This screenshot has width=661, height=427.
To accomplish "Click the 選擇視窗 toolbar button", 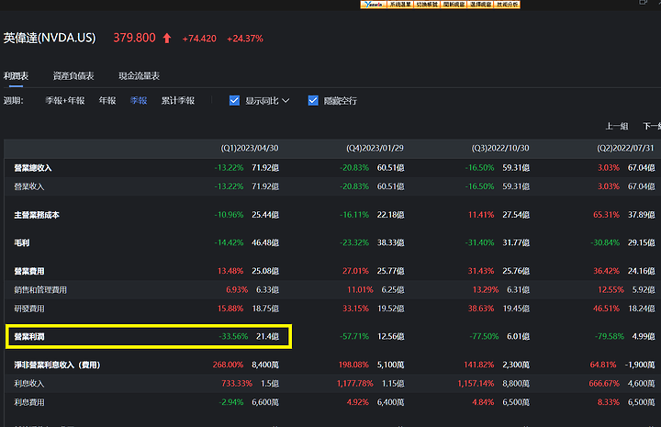I will click(480, 5).
